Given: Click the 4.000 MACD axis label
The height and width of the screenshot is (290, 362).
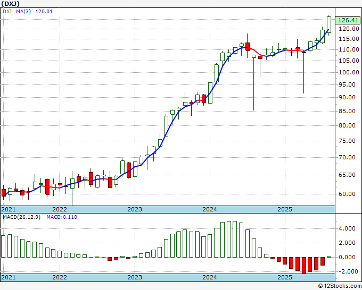Looking at the screenshot, I should point(347,229).
